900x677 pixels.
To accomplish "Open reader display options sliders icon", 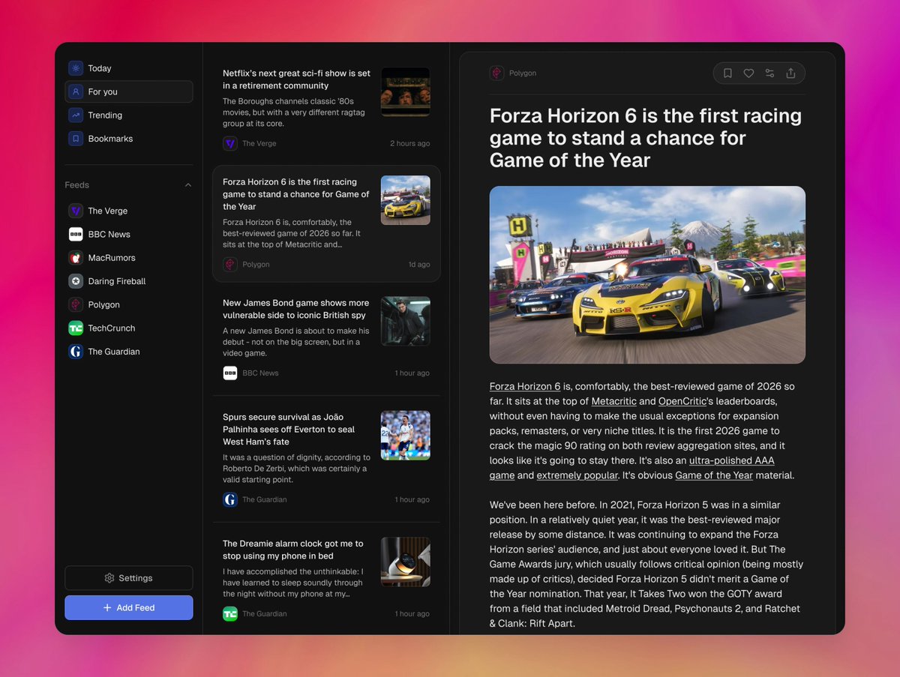I will (x=769, y=73).
